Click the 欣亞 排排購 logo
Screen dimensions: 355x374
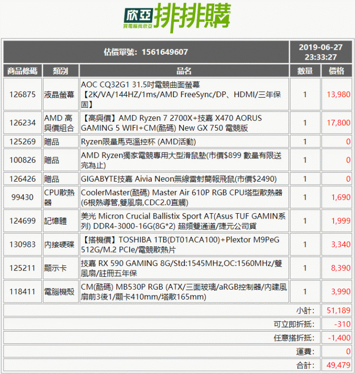click(x=177, y=17)
